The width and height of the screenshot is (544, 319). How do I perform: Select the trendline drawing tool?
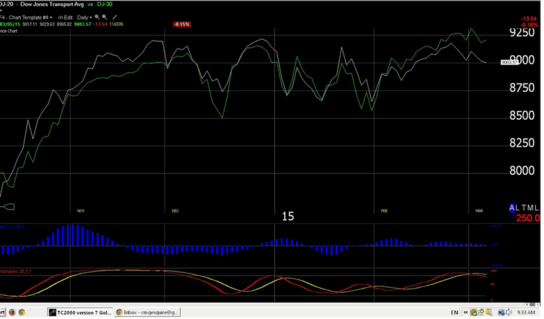114,16
